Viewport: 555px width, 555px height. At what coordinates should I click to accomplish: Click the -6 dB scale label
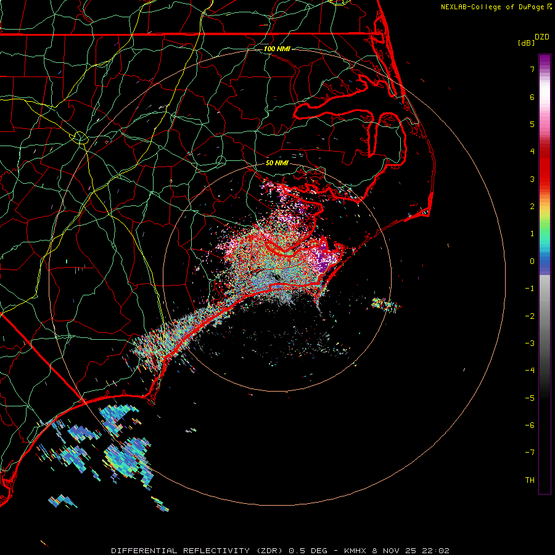coord(530,425)
